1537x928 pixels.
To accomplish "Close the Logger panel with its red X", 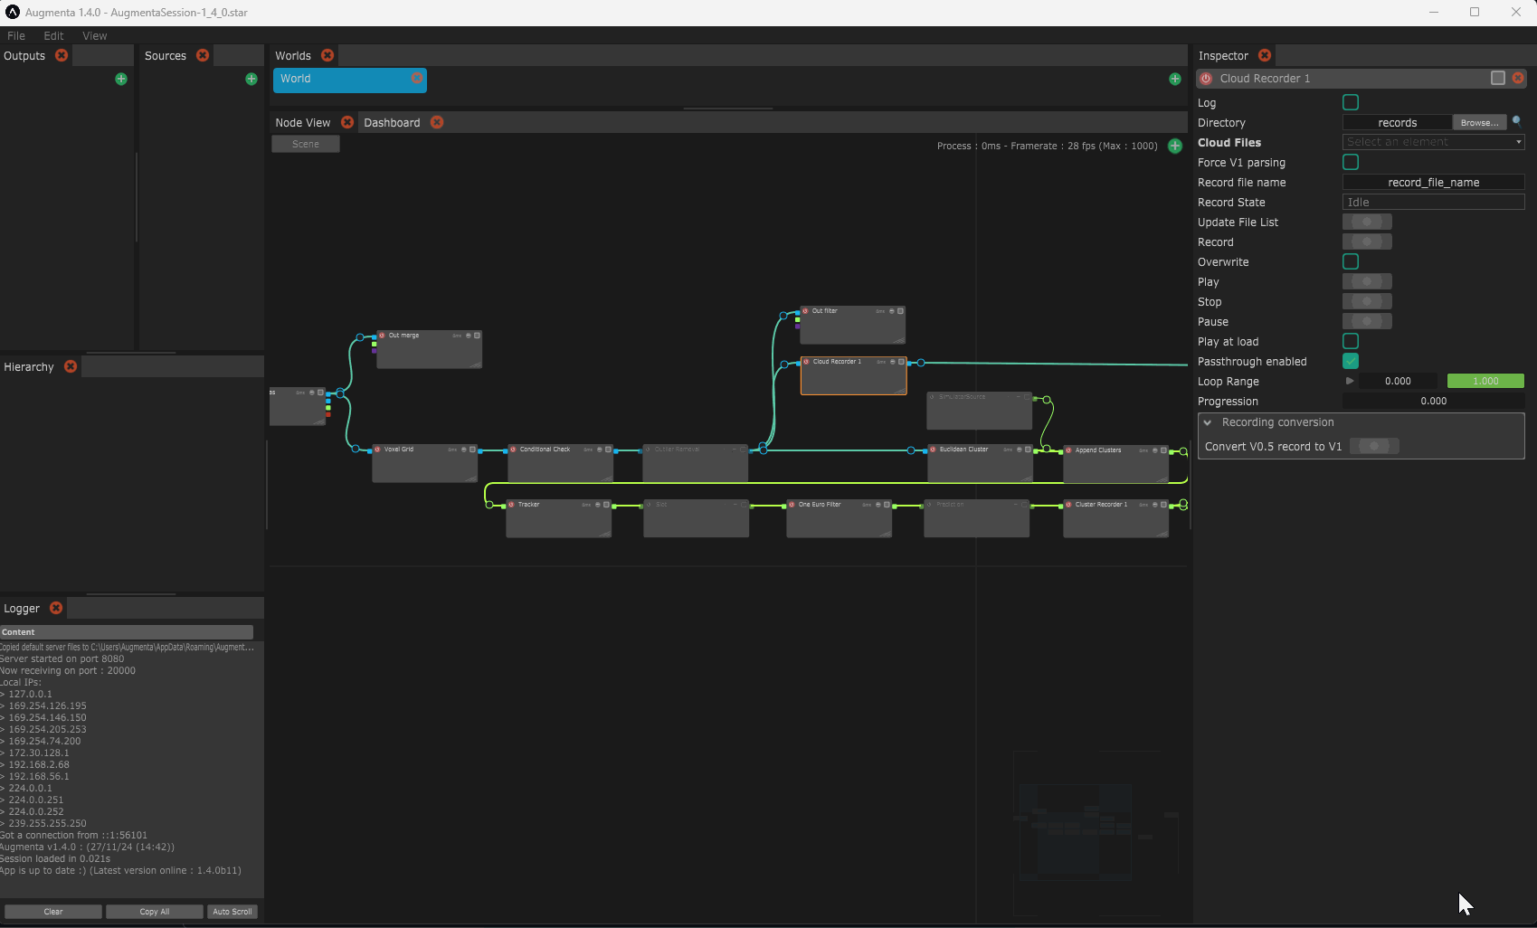I will [56, 609].
